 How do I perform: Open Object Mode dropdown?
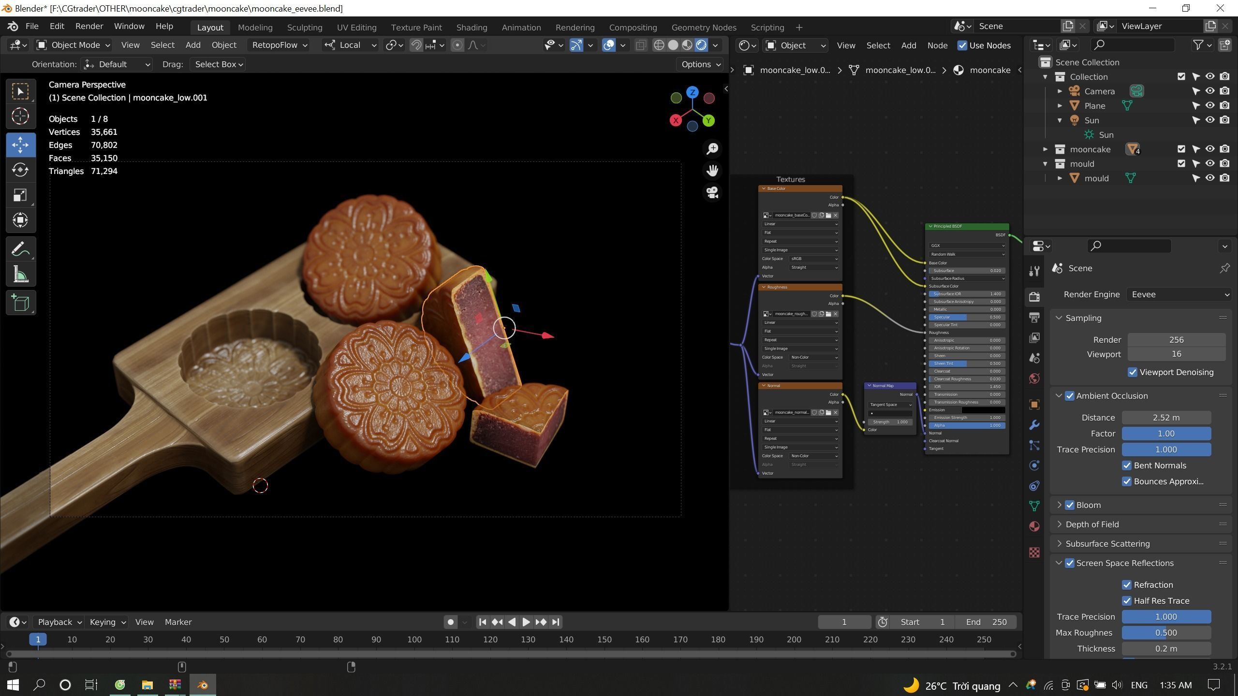pos(74,45)
